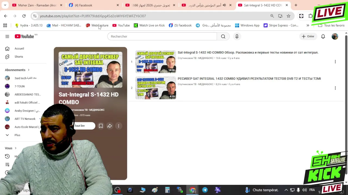This screenshot has height=195, width=348.
Task: Open Mail - HICHAM SAB bookmark
Action: pos(64,25)
